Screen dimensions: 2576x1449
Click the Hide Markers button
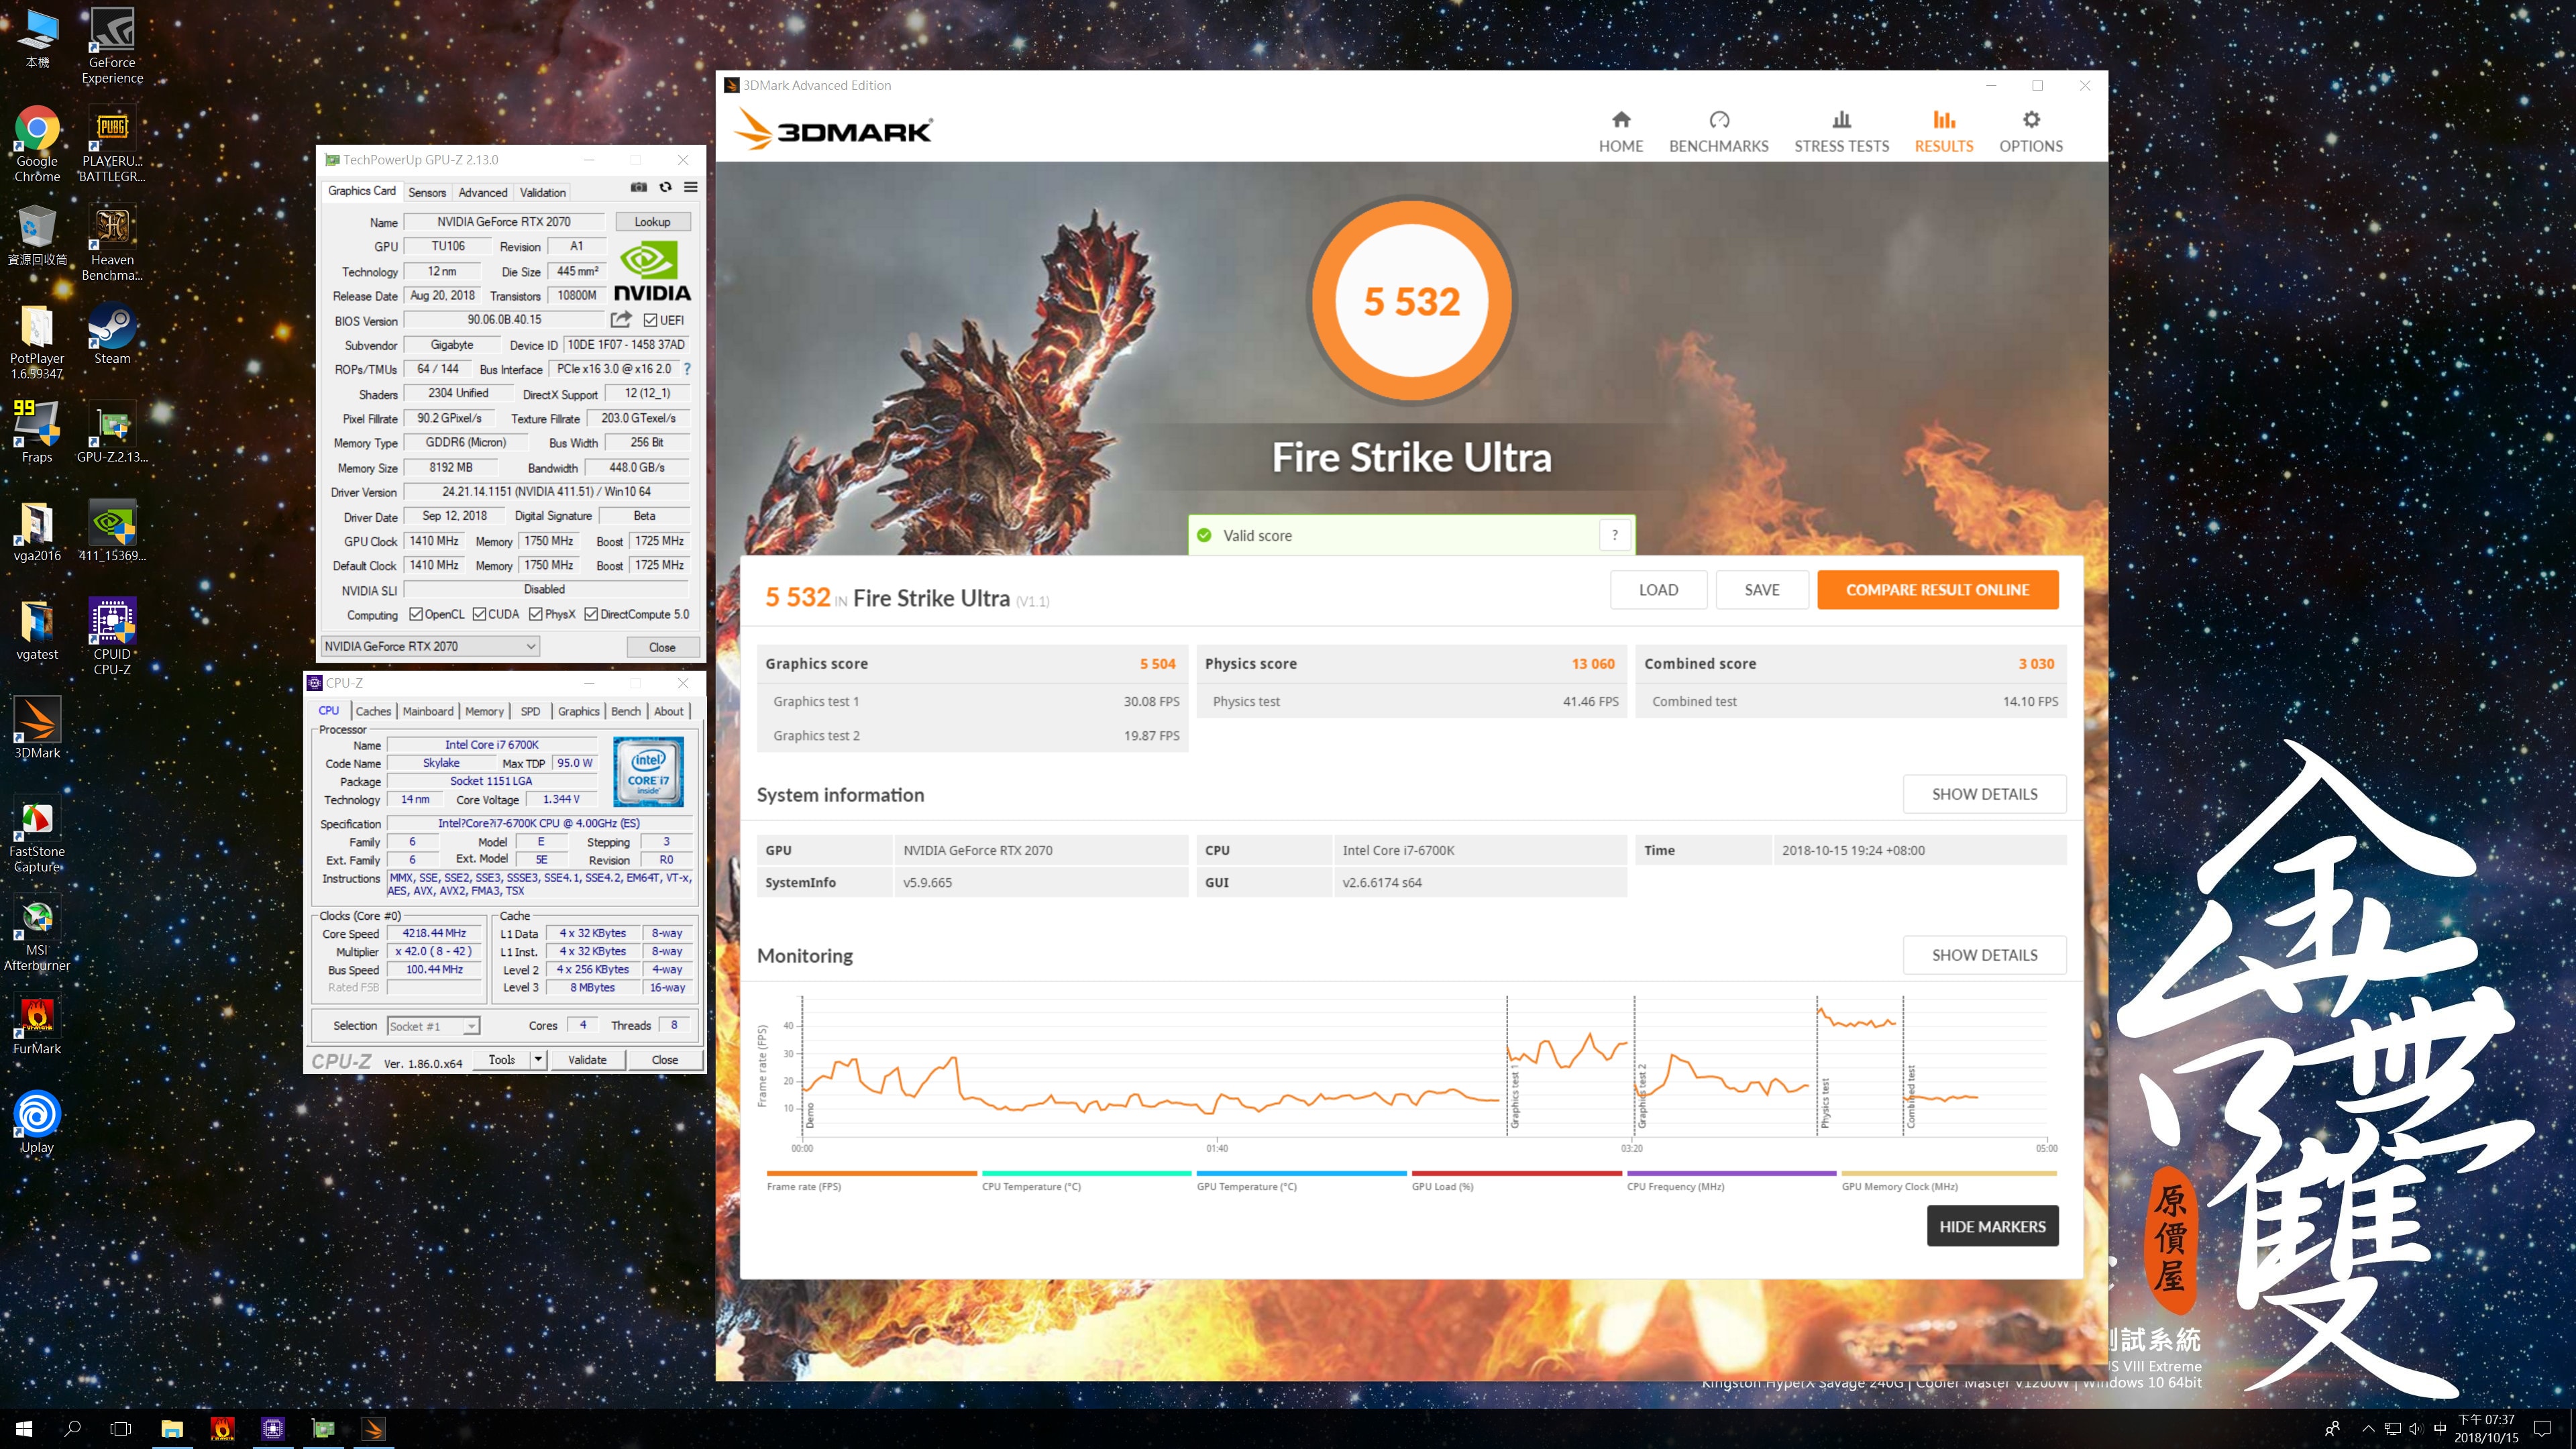[1992, 1226]
